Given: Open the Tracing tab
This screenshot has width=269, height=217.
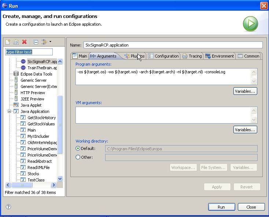Looking at the screenshot, I should [192, 56].
